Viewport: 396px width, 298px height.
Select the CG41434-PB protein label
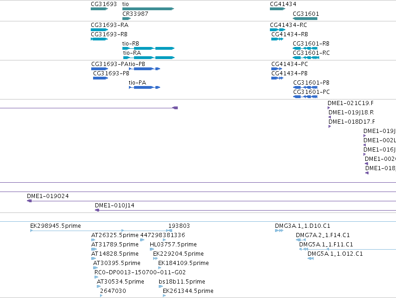(289, 73)
